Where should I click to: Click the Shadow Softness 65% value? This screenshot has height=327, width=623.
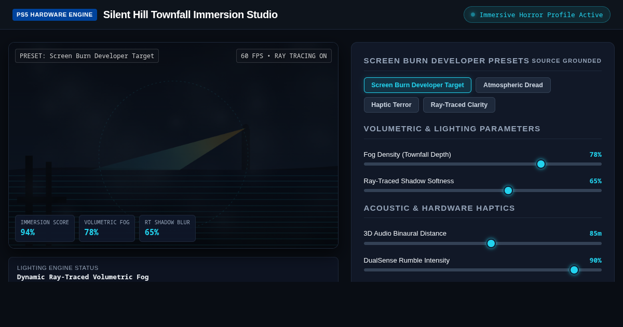595,181
